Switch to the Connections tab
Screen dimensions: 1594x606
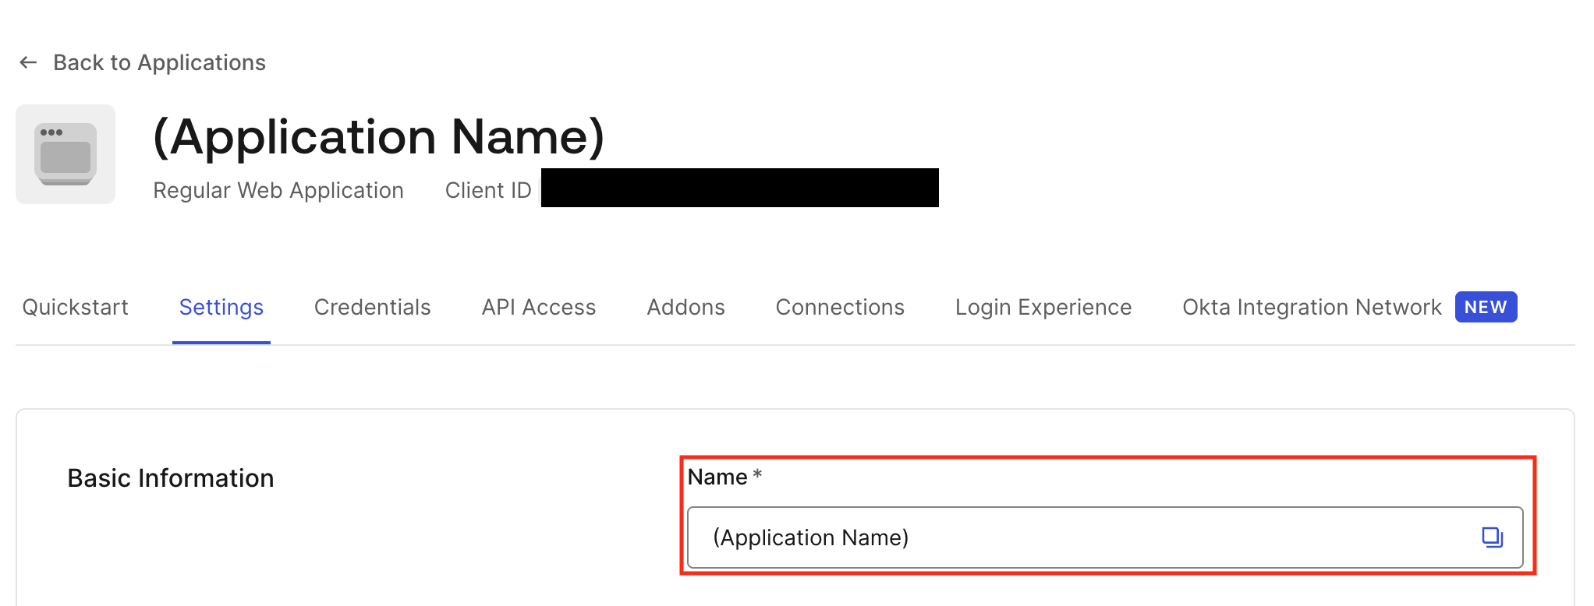(x=840, y=307)
